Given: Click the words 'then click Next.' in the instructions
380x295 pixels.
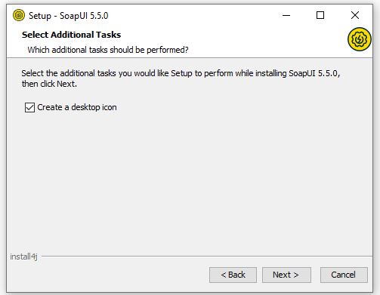Looking at the screenshot, I should click(x=49, y=84).
